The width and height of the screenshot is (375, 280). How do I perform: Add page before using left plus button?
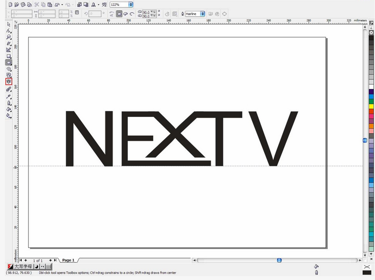point(26,260)
